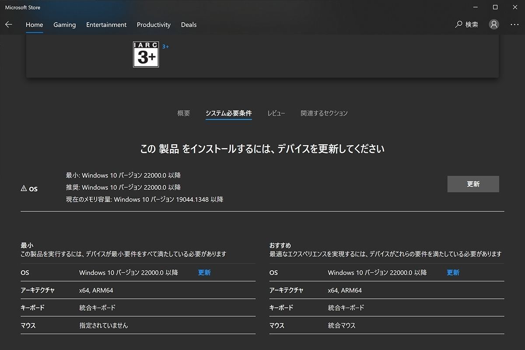Minimize the Microsoft Store window
Viewport: 525px width, 350px height.
tap(476, 7)
